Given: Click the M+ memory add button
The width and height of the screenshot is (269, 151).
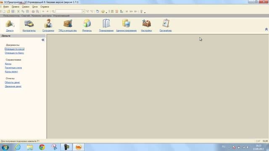Looking at the screenshot, I should click(x=131, y=11).
